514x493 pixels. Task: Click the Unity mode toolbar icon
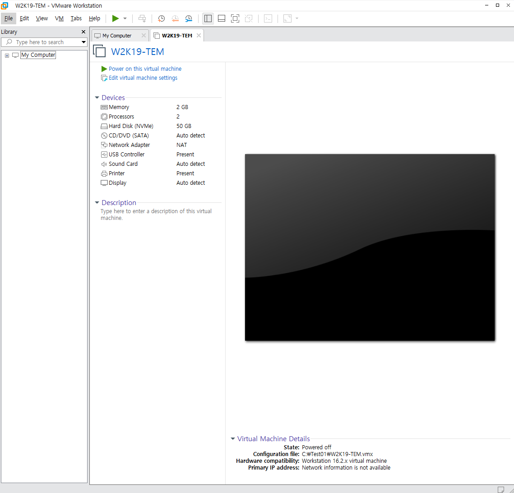(x=249, y=18)
